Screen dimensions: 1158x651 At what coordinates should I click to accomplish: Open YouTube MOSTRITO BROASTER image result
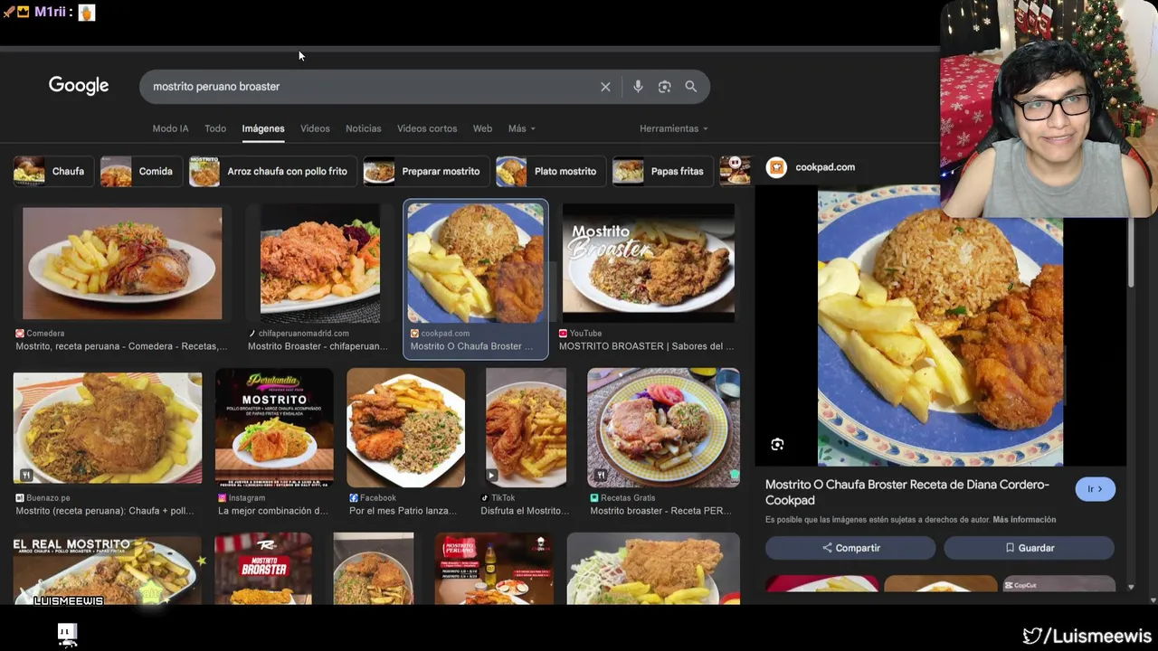coord(649,263)
